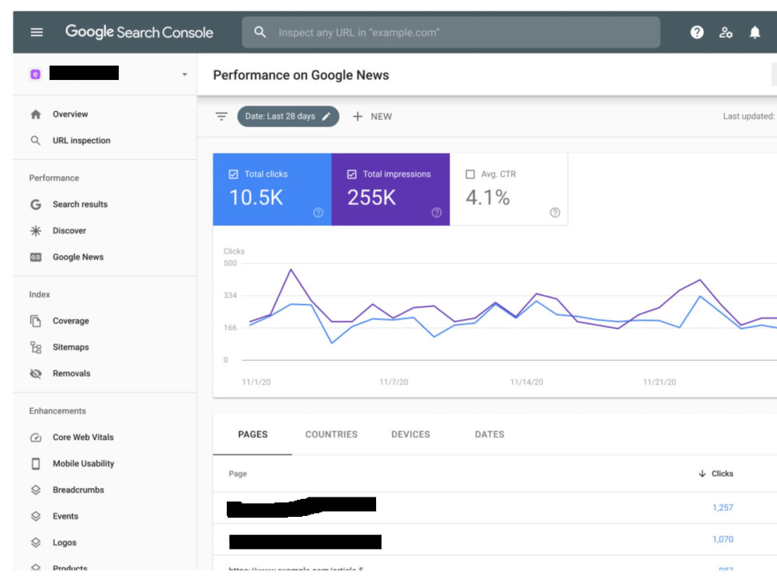Click the help icon on Total impressions card
The height and width of the screenshot is (582, 777).
coord(437,213)
